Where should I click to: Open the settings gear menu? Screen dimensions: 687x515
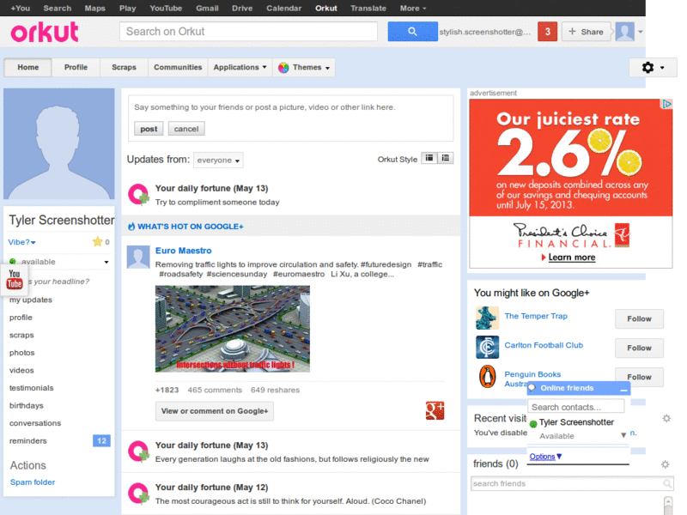pyautogui.click(x=653, y=68)
